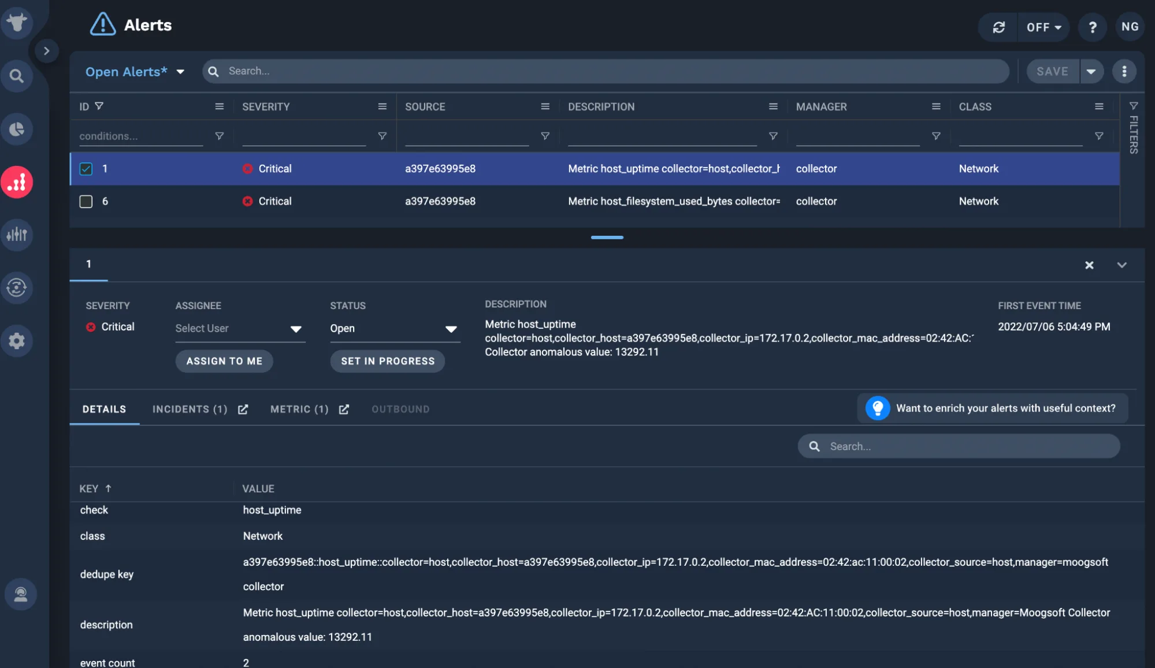The width and height of the screenshot is (1155, 668).
Task: Close the alert detail panel
Action: [1089, 265]
